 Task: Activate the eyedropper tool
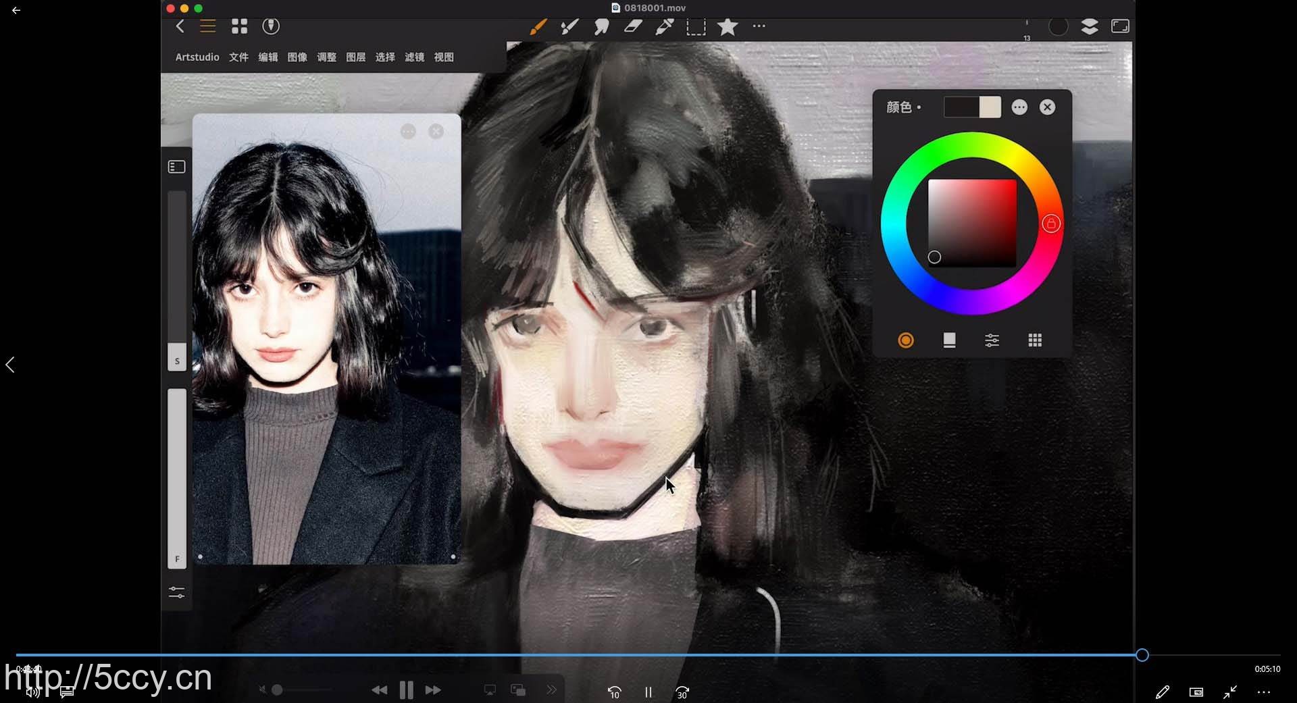(x=664, y=26)
